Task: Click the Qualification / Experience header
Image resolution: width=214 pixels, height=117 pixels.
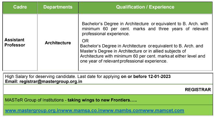Action: click(x=145, y=7)
